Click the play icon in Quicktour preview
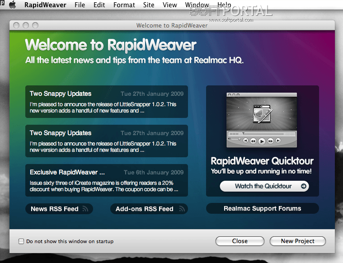Screen dimensions: 343x263 point(262,141)
